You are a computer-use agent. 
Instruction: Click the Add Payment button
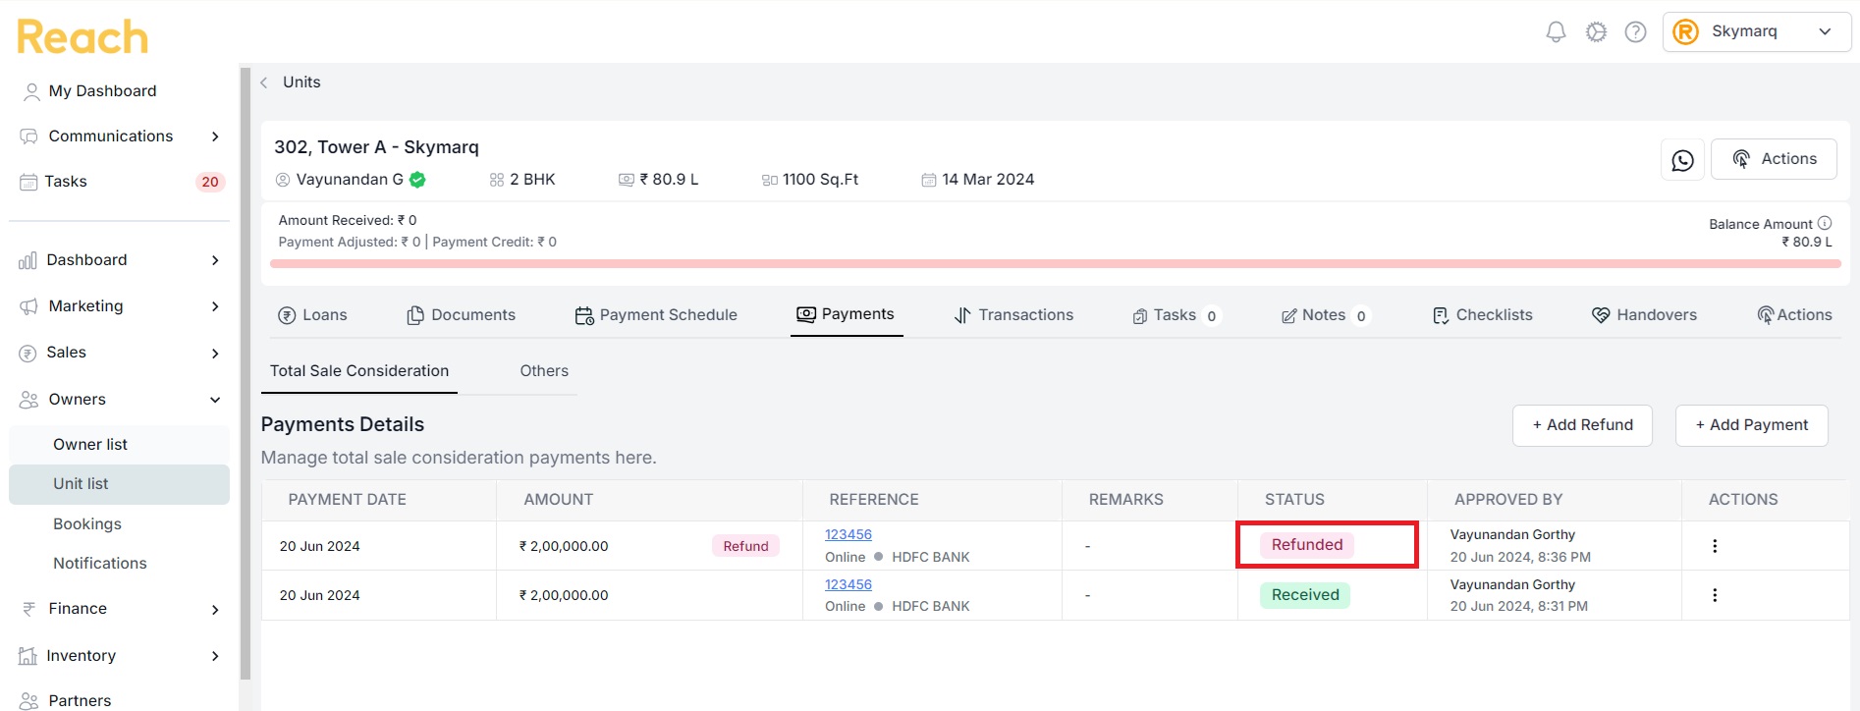pos(1751,425)
